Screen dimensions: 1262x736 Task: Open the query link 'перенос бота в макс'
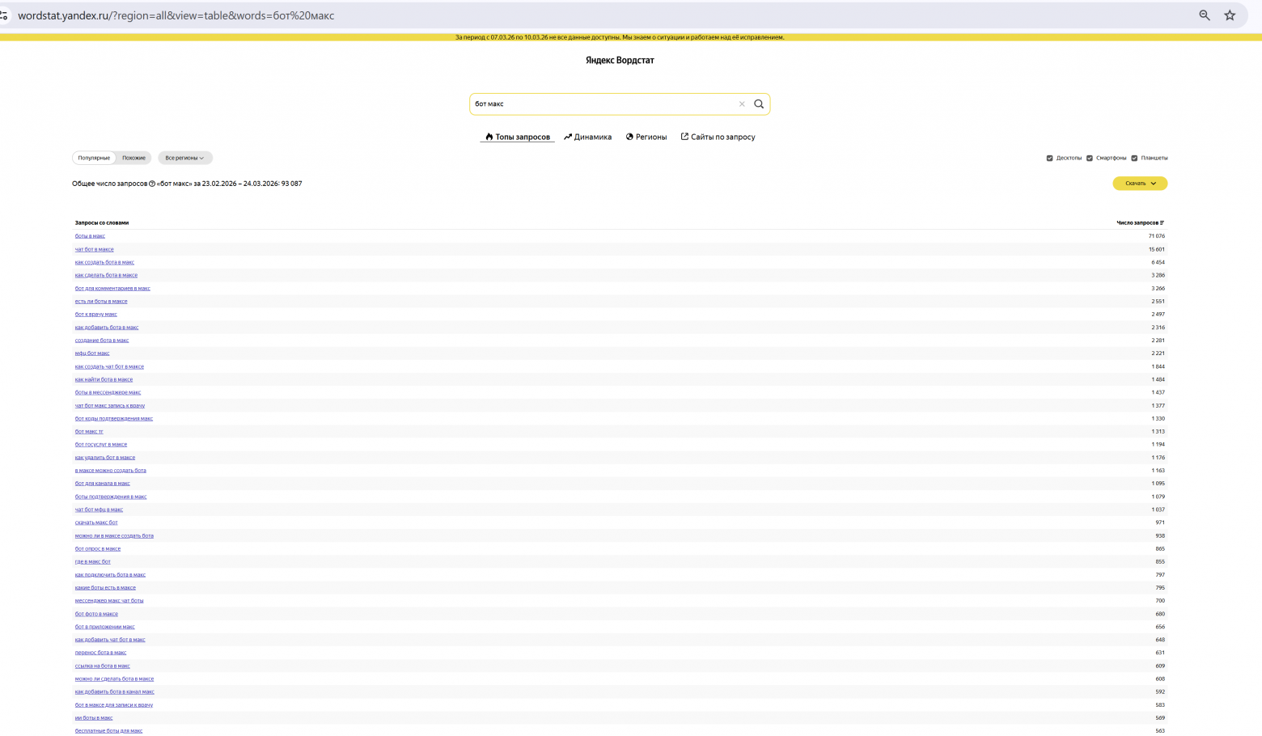tap(101, 653)
